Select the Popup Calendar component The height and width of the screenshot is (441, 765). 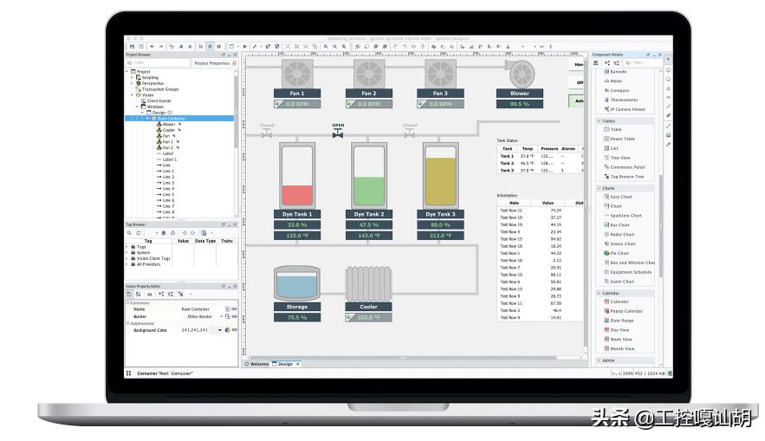click(x=624, y=311)
